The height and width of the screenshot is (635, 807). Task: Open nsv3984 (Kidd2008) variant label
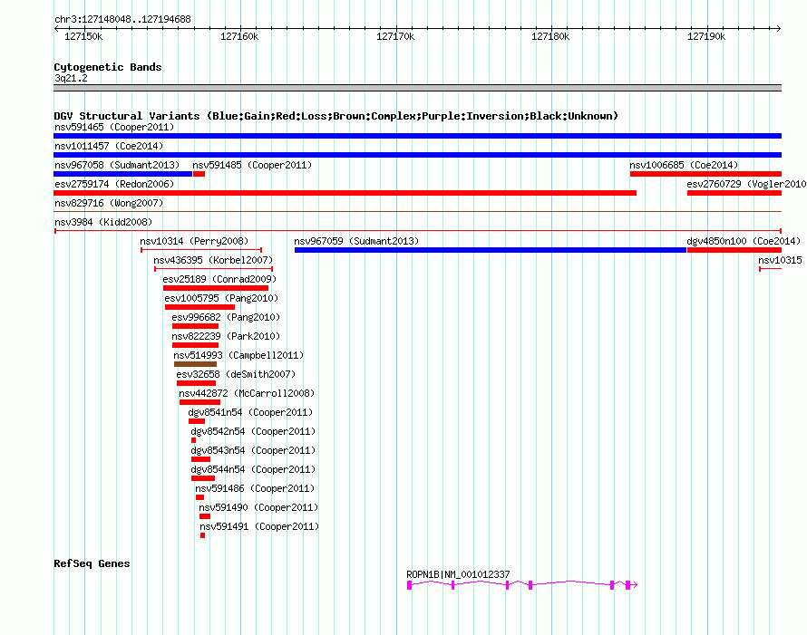pyautogui.click(x=103, y=222)
